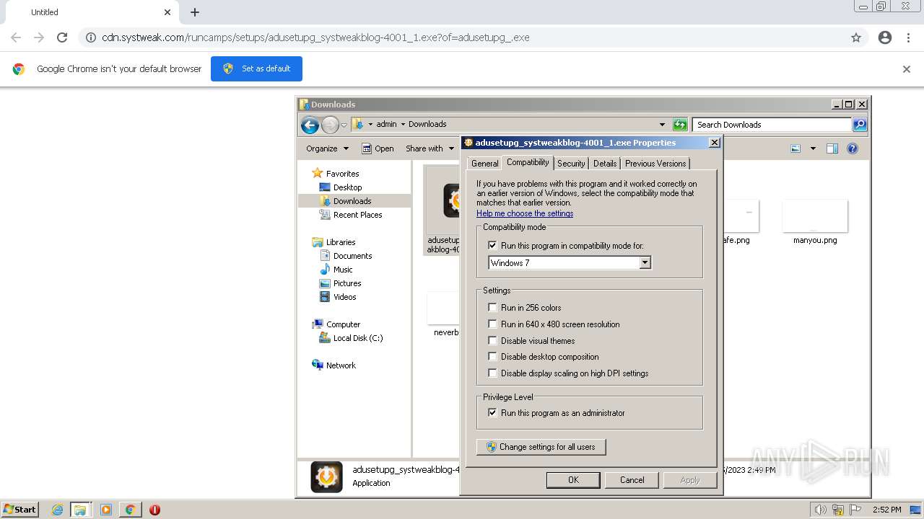Image resolution: width=924 pixels, height=519 pixels.
Task: Launch Internet Explorer from taskbar
Action: point(57,510)
